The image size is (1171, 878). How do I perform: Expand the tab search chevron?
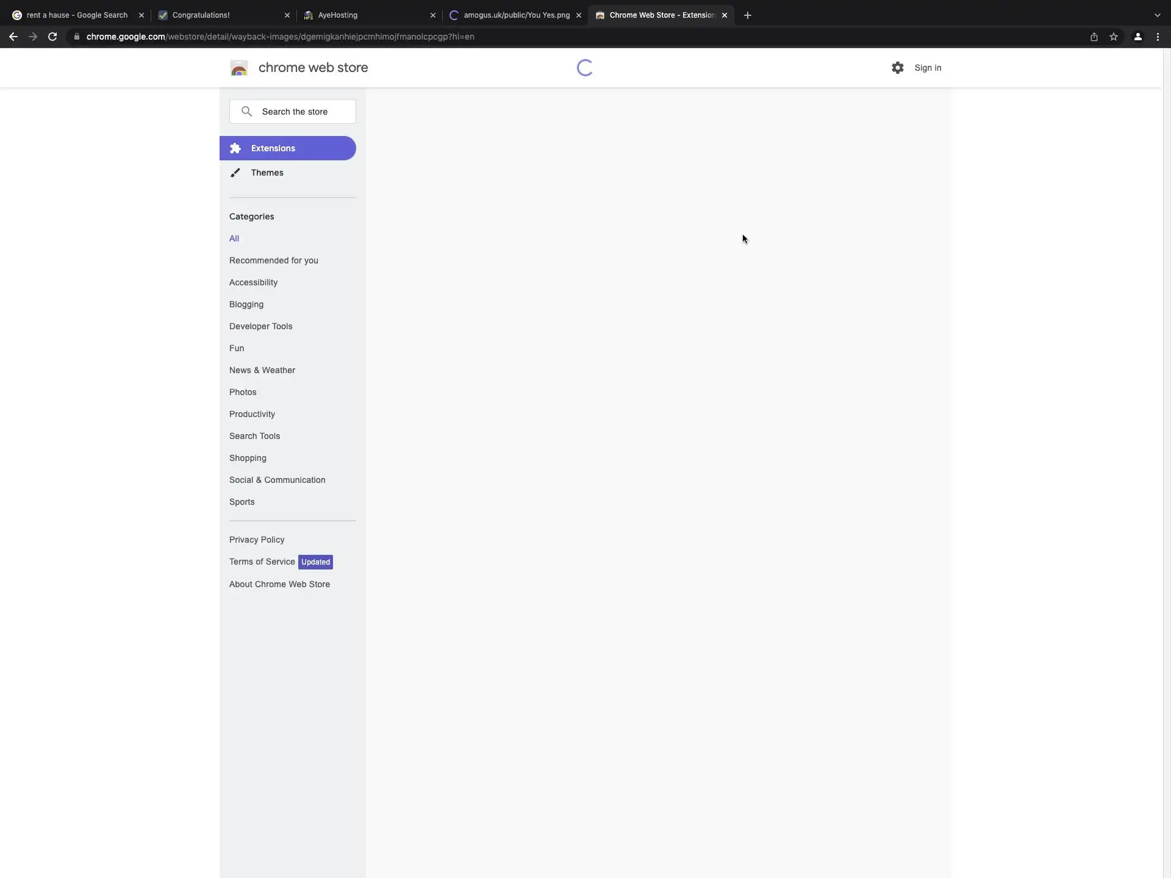(x=1157, y=15)
